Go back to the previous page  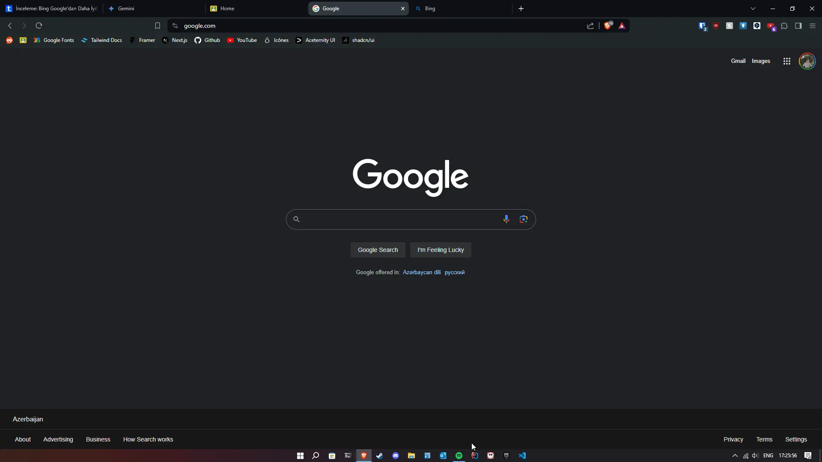(x=10, y=26)
